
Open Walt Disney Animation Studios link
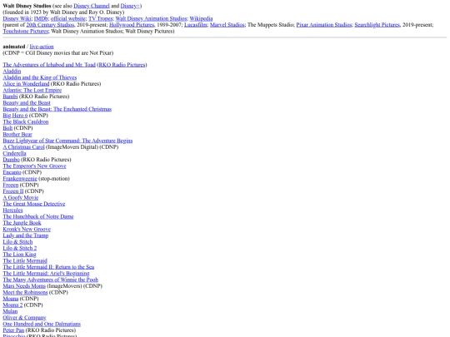(x=151, y=18)
